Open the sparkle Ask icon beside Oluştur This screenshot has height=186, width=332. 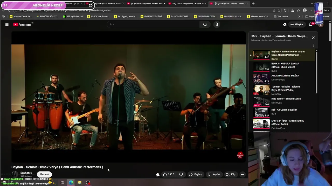coord(285,25)
